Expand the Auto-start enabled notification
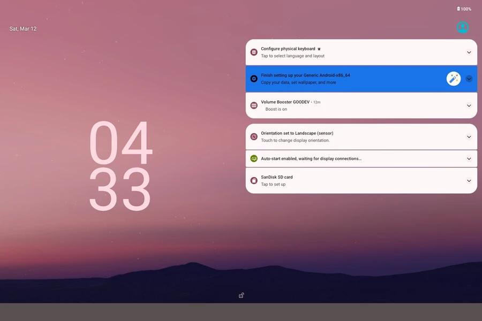Viewport: 482px width, 321px height. (x=469, y=158)
